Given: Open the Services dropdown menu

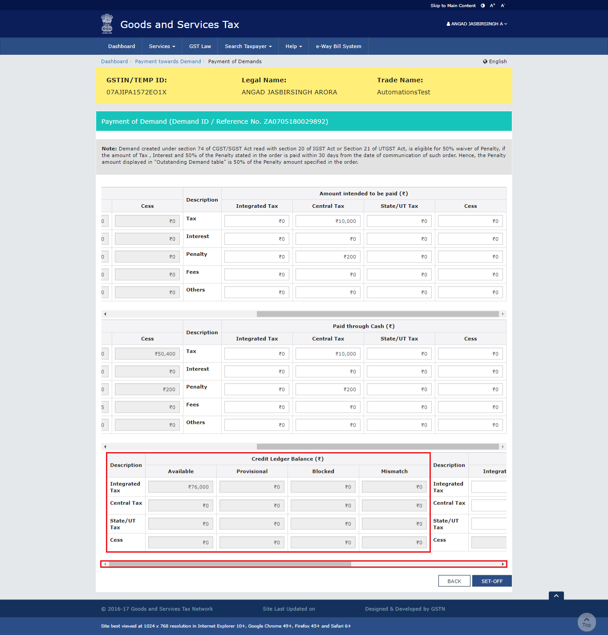Looking at the screenshot, I should click(x=161, y=46).
